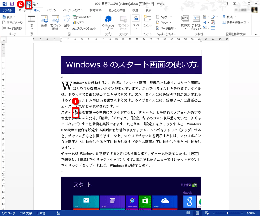Click the コメント comment icon
Screen dimensions: 260x216
pos(147,21)
